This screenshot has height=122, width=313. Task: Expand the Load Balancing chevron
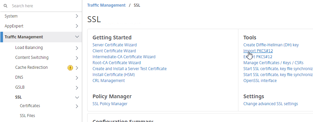click(x=77, y=48)
